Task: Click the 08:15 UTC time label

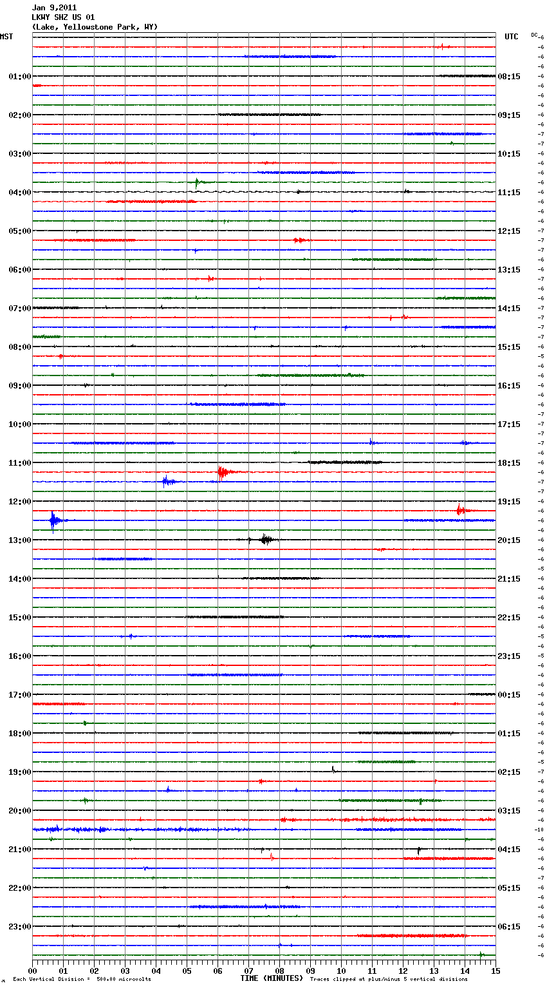Action: pos(509,77)
